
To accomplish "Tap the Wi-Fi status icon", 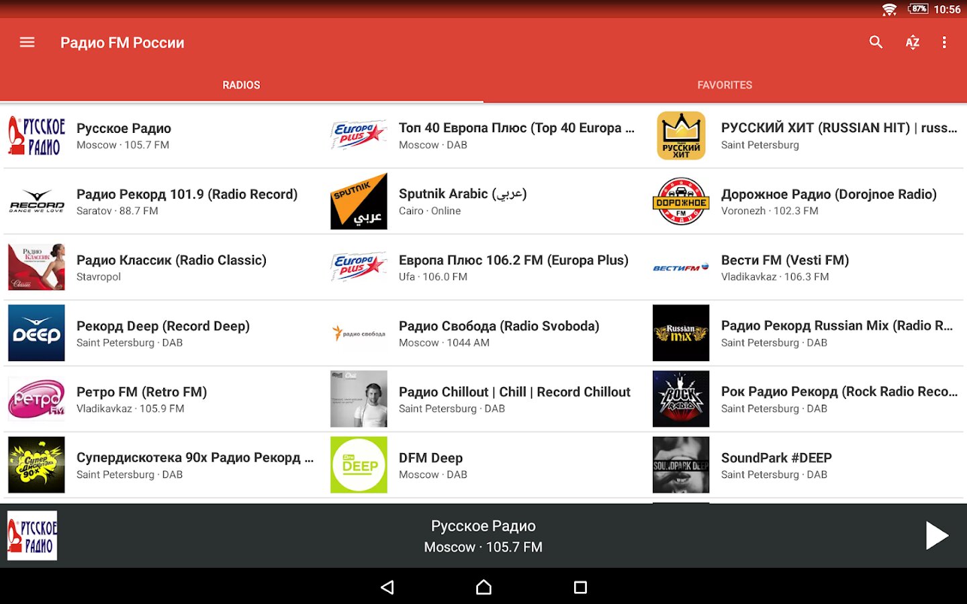I will 889,9.
